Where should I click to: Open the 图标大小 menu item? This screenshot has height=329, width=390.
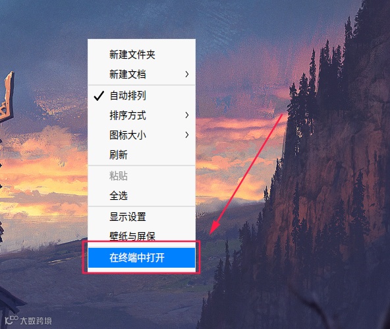pos(142,135)
